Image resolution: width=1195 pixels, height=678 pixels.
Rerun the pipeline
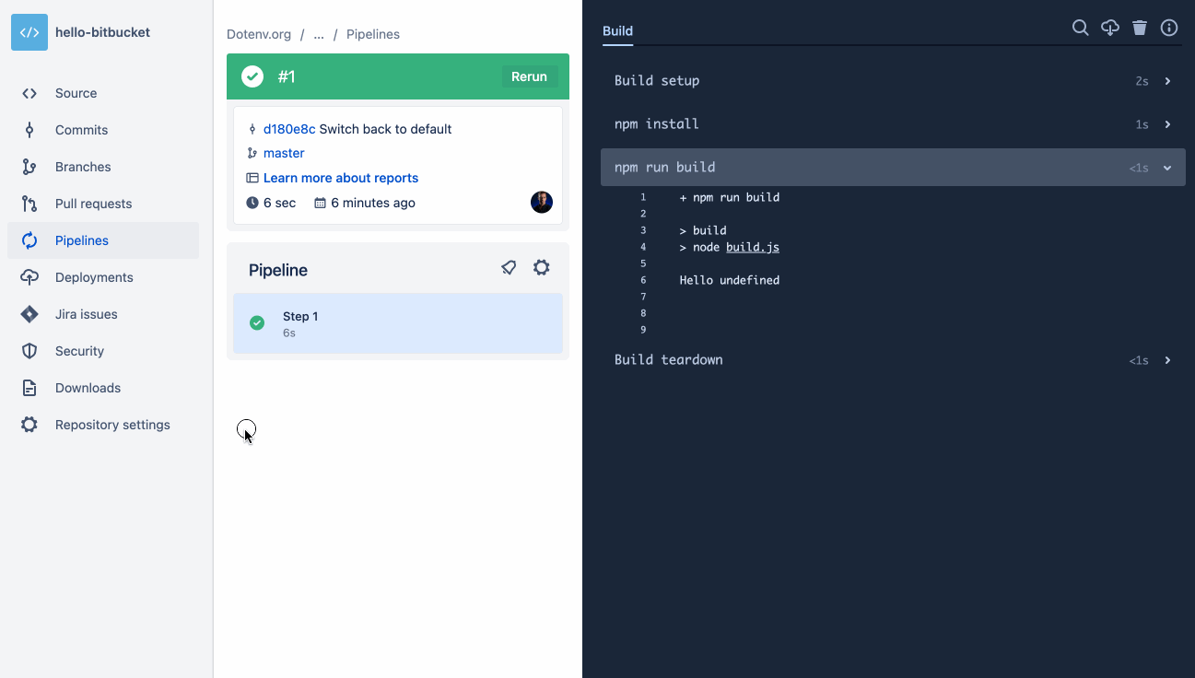coord(529,76)
